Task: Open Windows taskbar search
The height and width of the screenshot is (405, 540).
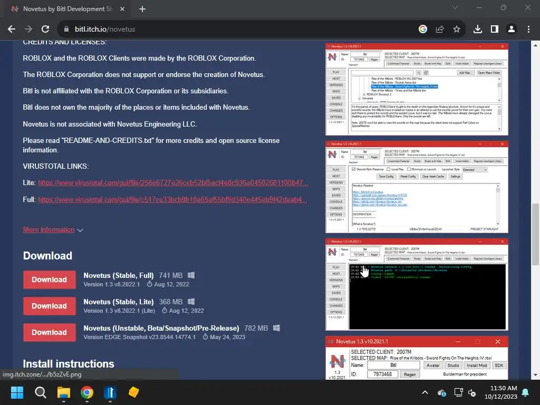Action: tap(40, 392)
